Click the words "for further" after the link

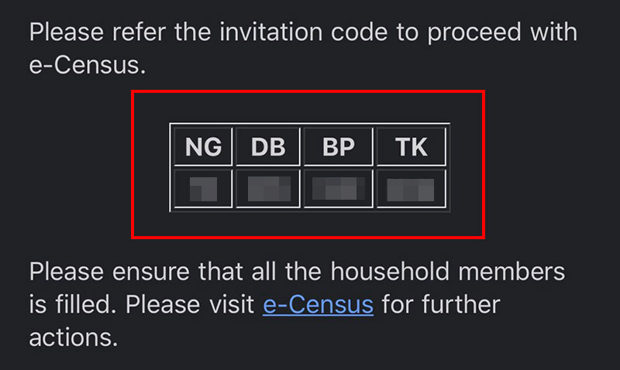pos(441,305)
